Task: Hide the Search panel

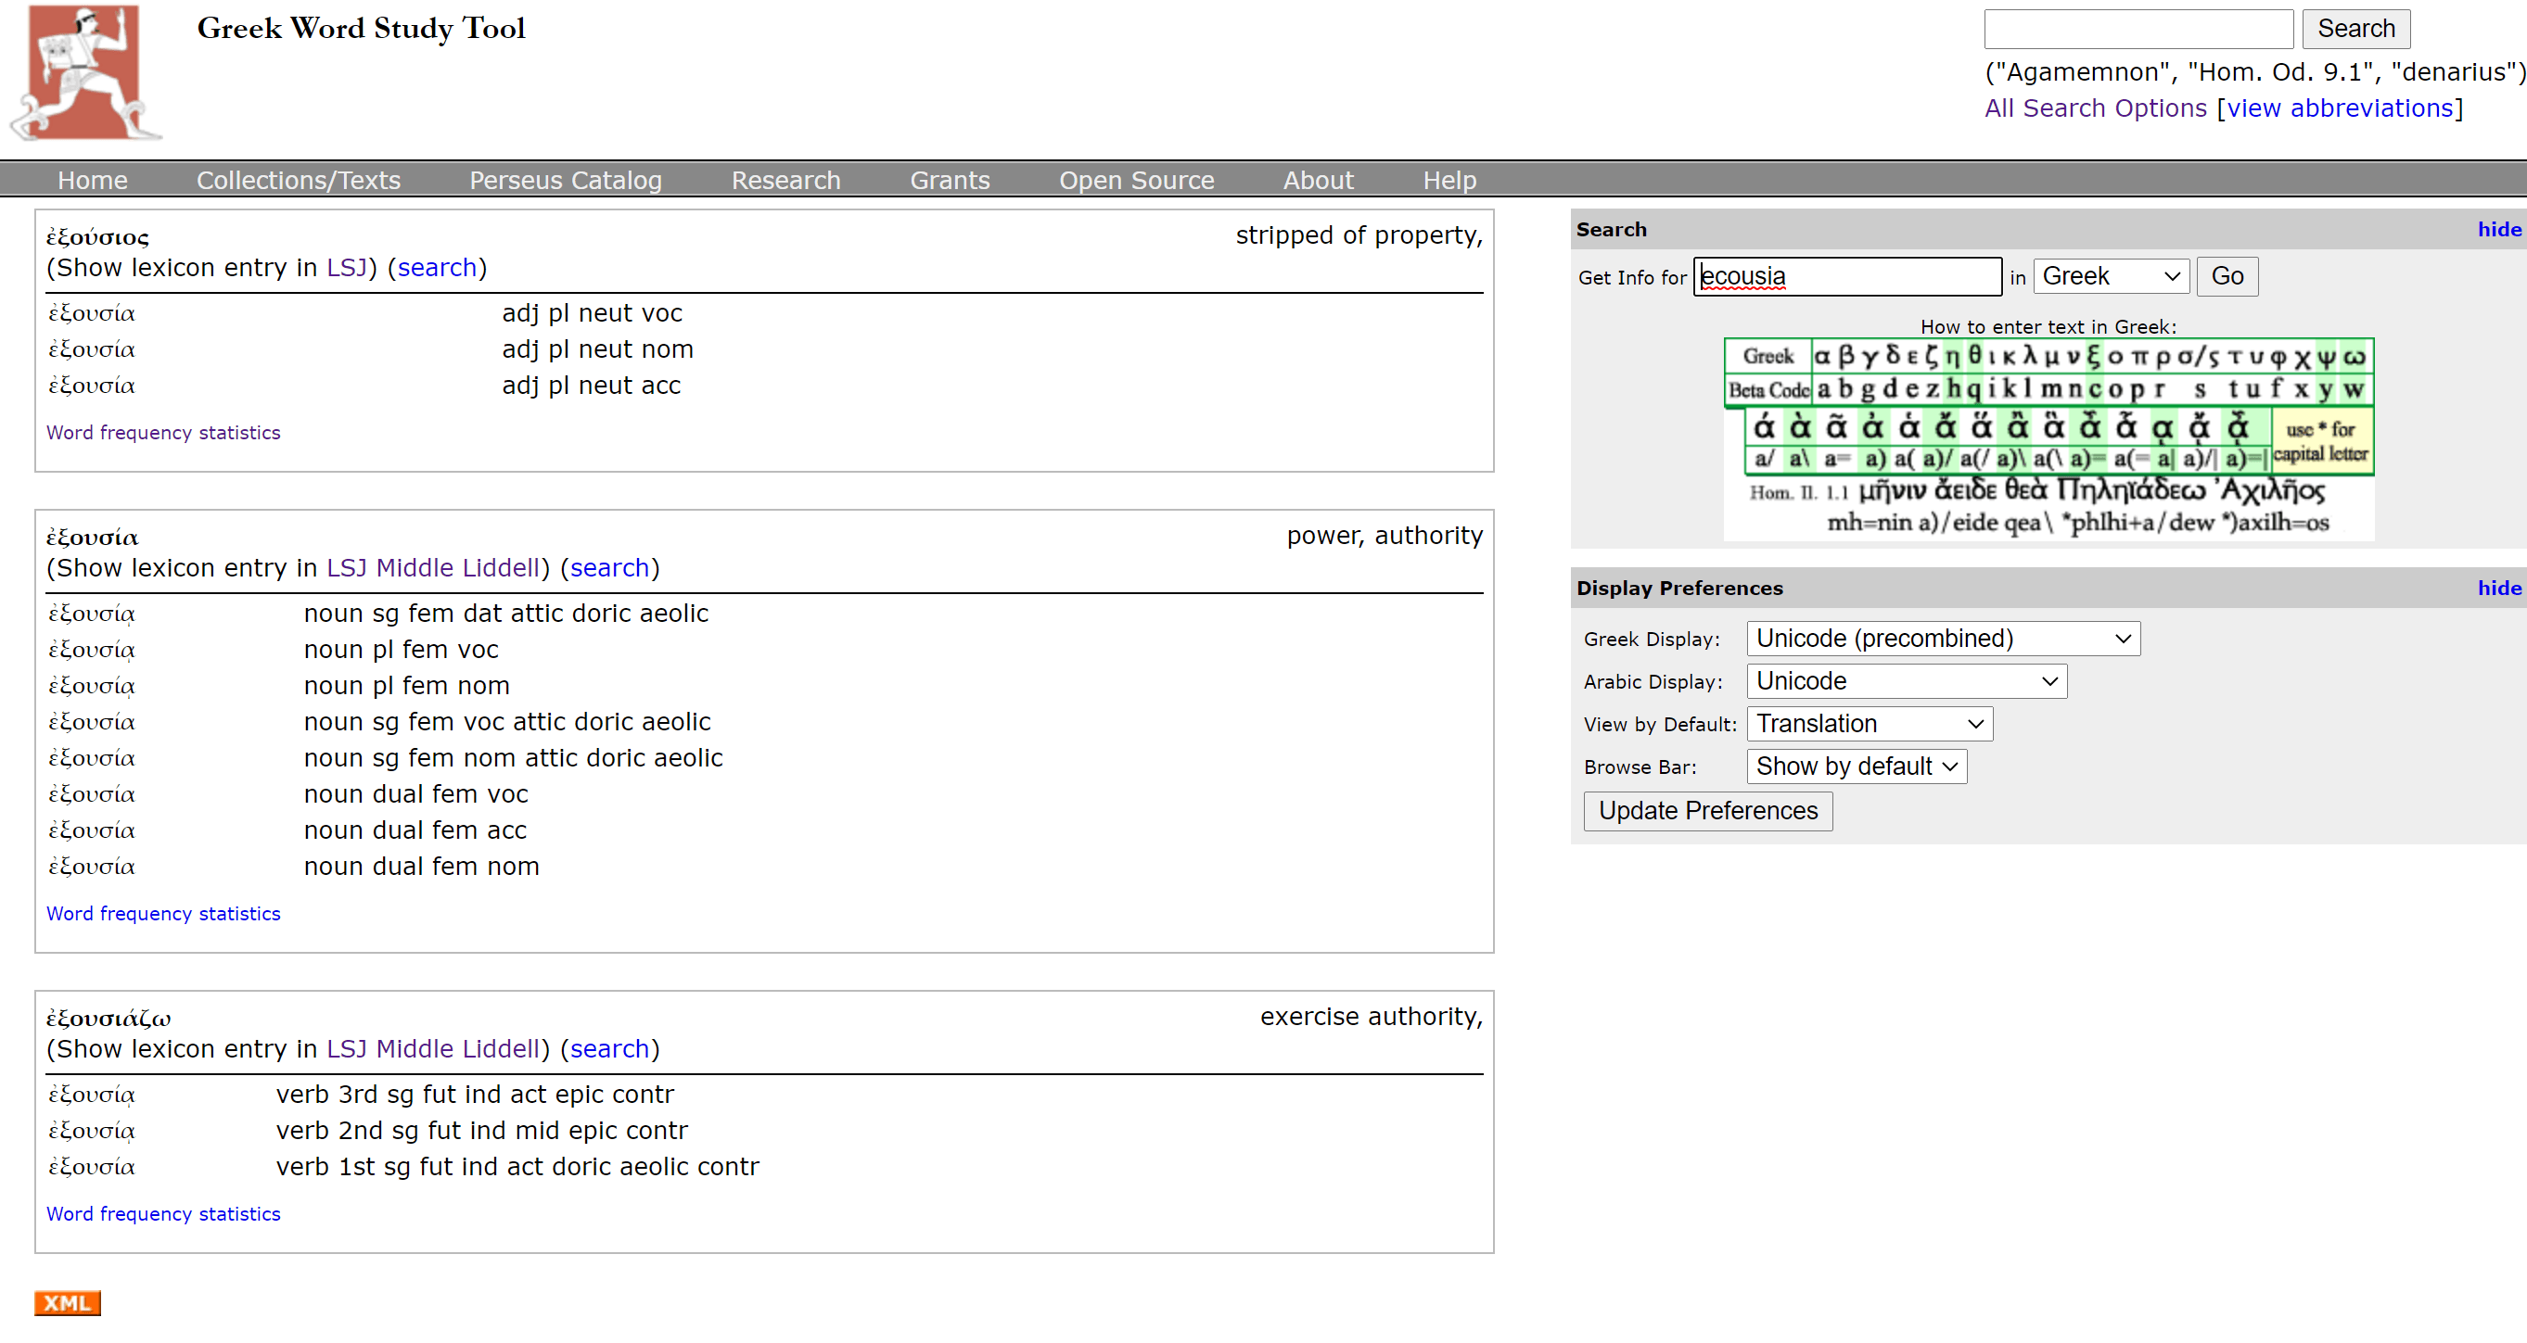Action: [2497, 229]
